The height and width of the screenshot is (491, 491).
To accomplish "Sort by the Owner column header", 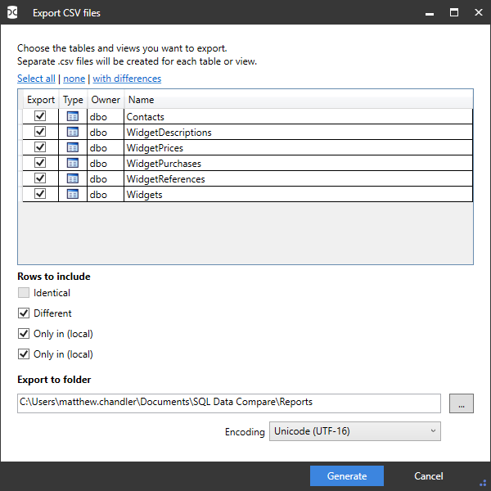I will coord(106,100).
